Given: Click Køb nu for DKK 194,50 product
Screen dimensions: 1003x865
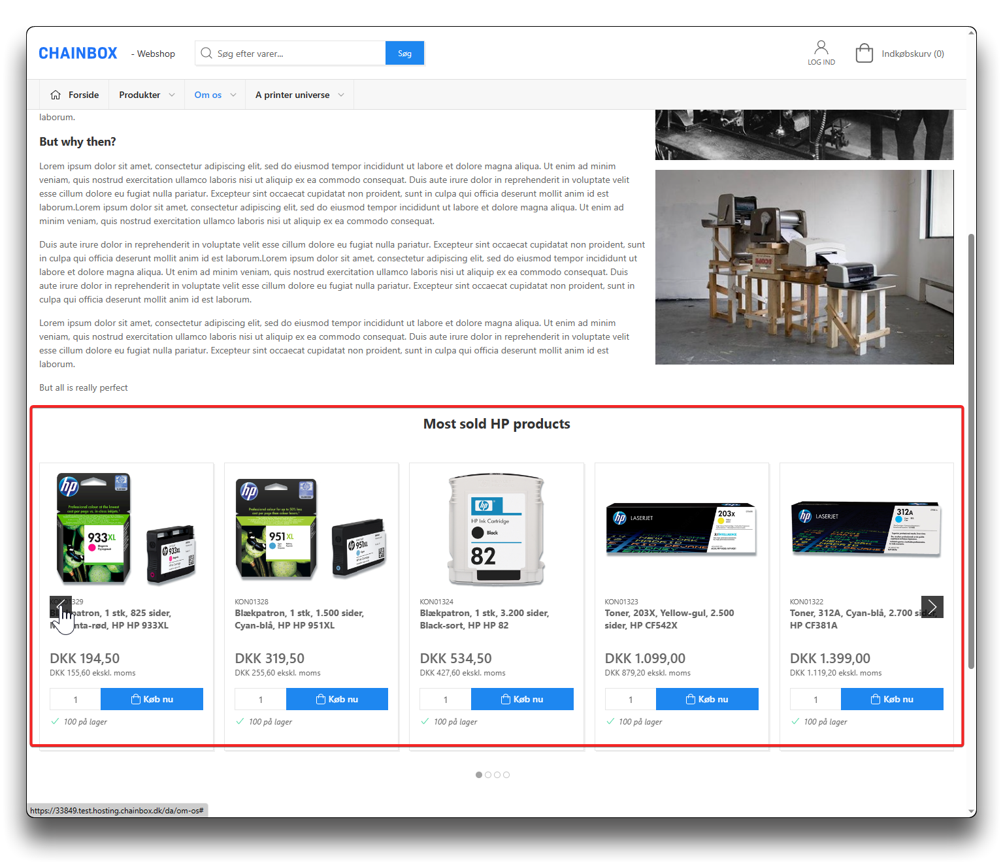Looking at the screenshot, I should coord(152,699).
